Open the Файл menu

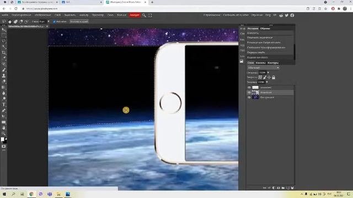pos(5,15)
